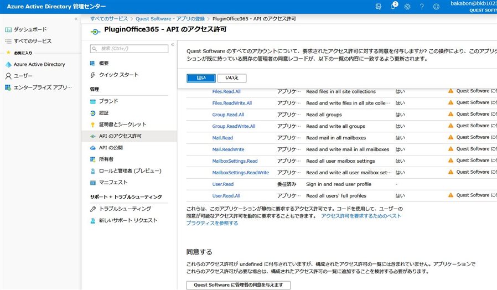
Task: Click the ブランド icon
Action: pyautogui.click(x=92, y=101)
